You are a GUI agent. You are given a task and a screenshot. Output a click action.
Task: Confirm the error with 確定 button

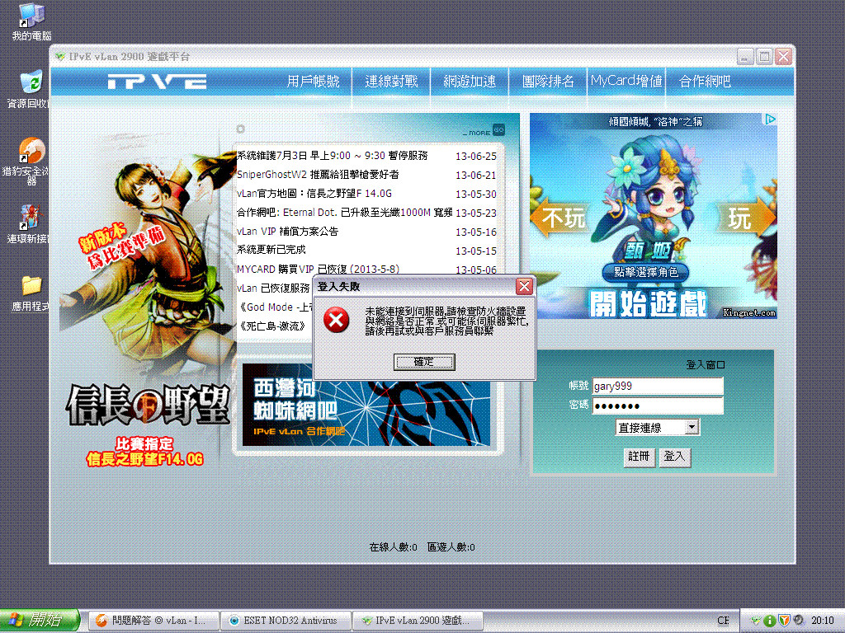[x=424, y=362]
